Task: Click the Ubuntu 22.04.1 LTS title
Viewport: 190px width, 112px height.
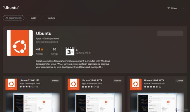Action: click(x=30, y=80)
